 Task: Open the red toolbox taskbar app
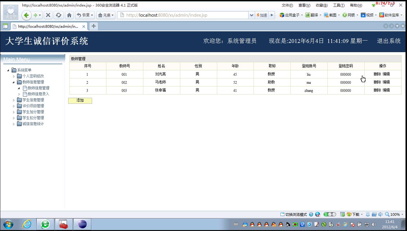[x=64, y=224]
